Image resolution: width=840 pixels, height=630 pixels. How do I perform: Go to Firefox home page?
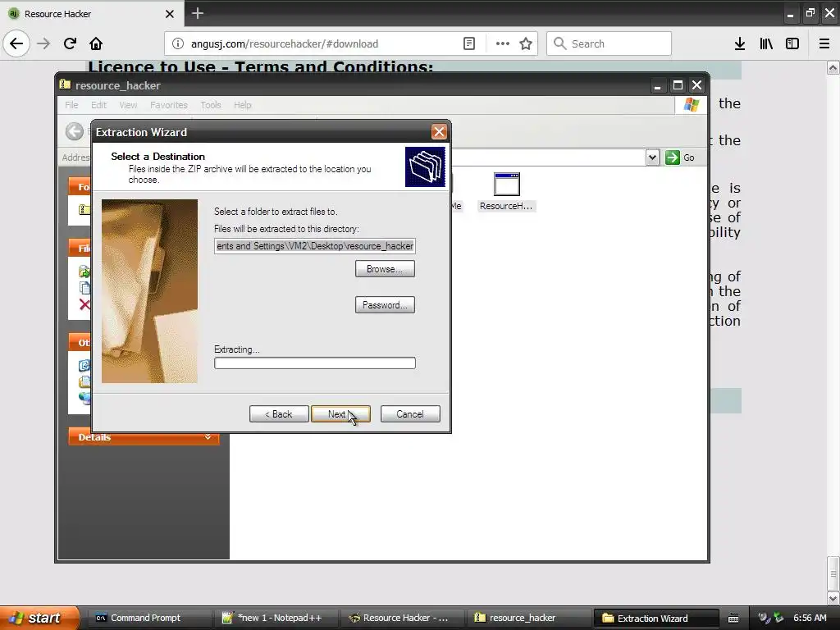coord(96,43)
